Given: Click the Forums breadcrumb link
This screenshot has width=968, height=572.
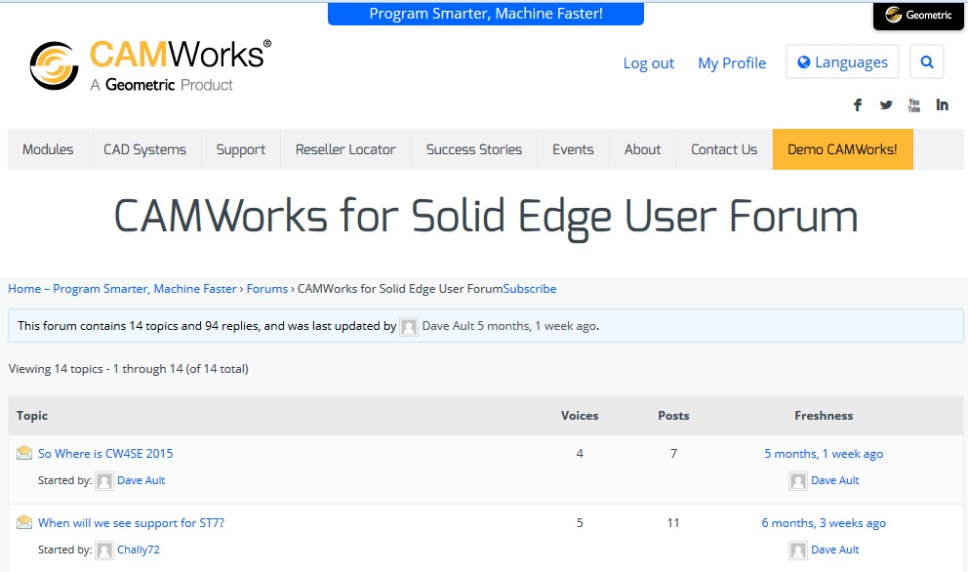Looking at the screenshot, I should [266, 289].
